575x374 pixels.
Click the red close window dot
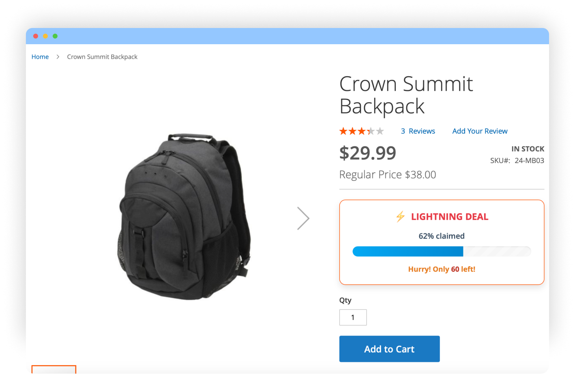(36, 36)
